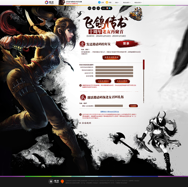Click the 点击发送短信 button
The height and width of the screenshot is (187, 188).
[103, 81]
